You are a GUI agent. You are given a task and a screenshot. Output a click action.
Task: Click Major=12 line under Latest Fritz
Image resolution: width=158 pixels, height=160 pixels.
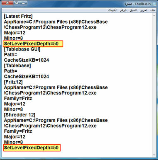15,33
